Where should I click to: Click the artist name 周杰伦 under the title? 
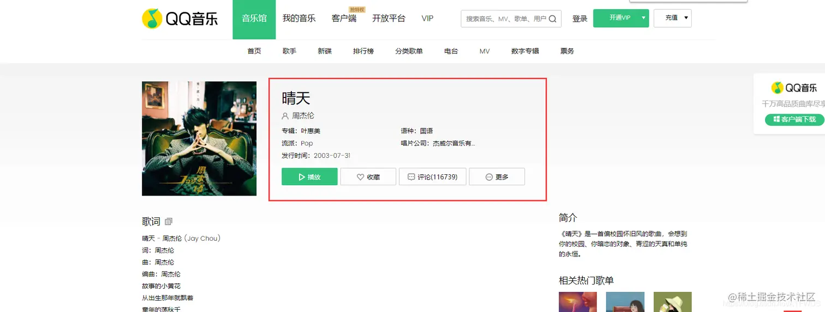pos(303,116)
